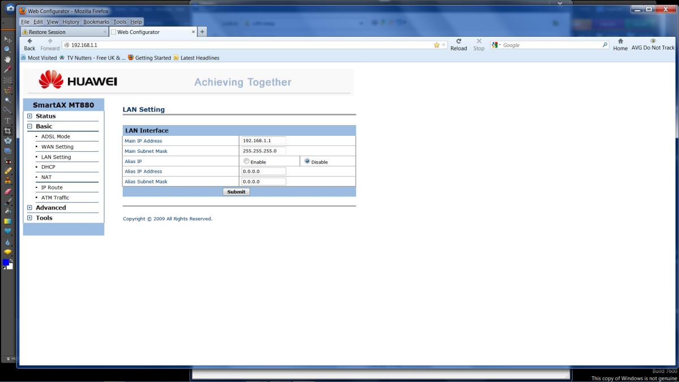This screenshot has width=679, height=382.
Task: Open the Bookmarks menu
Action: click(96, 22)
